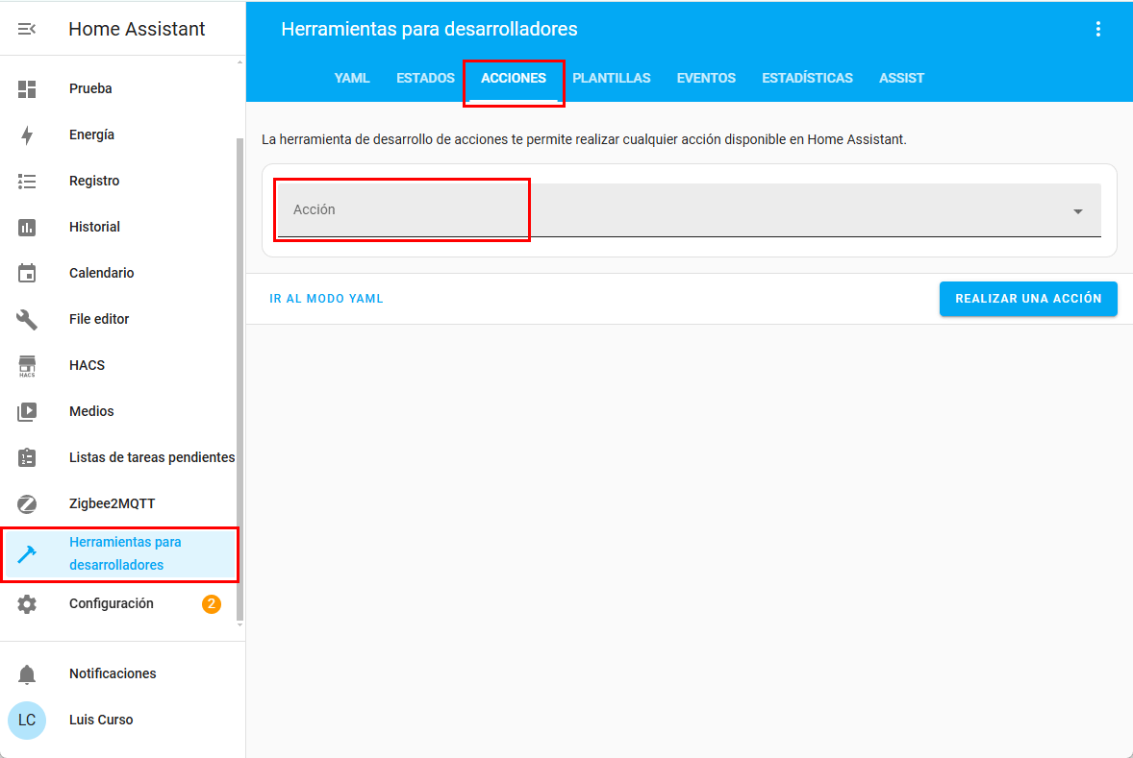Click the File editor wrench icon
This screenshot has height=758, width=1133.
click(27, 319)
